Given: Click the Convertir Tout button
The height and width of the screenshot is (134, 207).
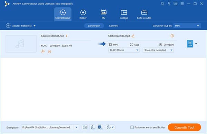Looking at the screenshot, I should click(x=185, y=127).
